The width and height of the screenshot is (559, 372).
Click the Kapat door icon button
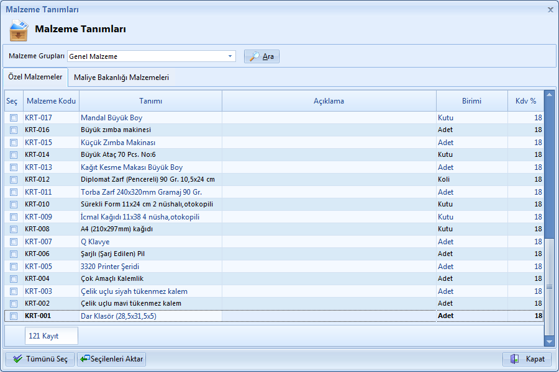coord(527,359)
